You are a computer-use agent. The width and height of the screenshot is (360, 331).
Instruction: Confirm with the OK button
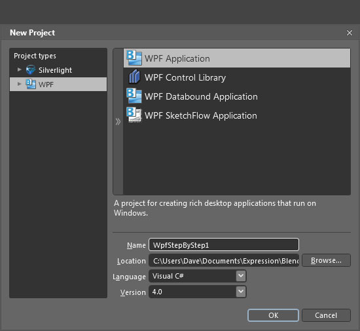tap(273, 315)
